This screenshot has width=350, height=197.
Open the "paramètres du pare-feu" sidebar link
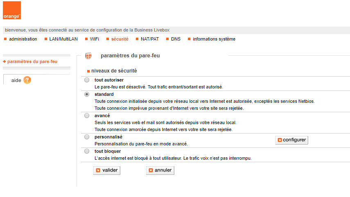[x=32, y=62]
